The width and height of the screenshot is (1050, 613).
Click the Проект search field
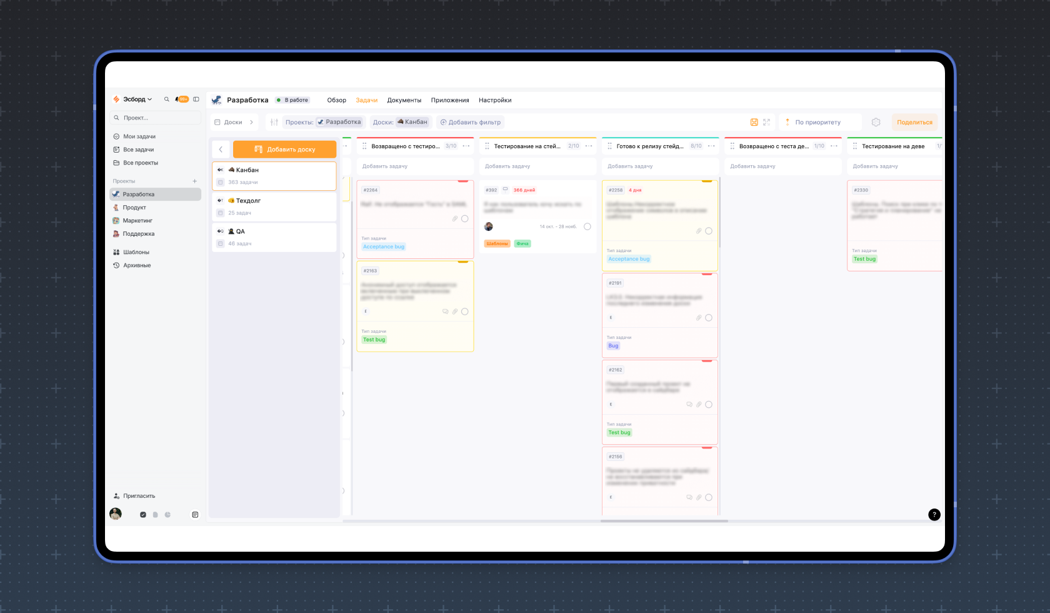[156, 118]
